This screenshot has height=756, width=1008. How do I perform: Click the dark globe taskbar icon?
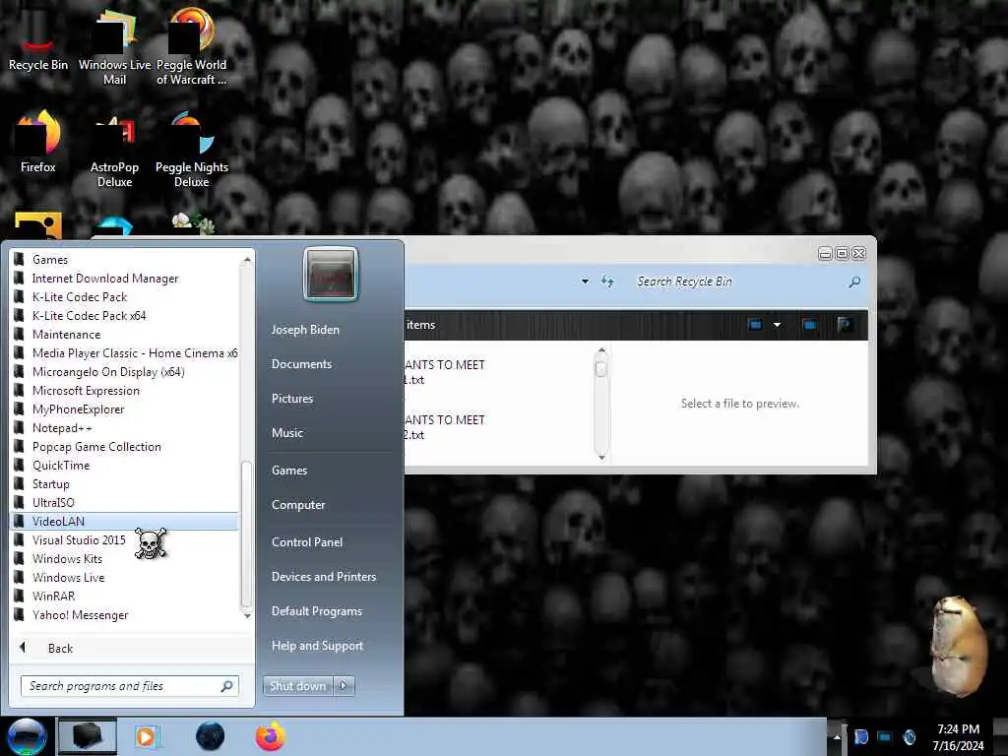[210, 736]
